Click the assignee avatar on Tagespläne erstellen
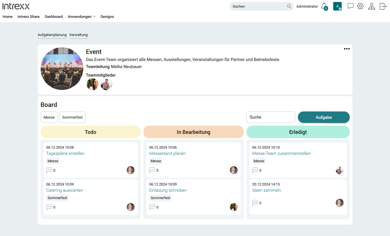 (131, 170)
